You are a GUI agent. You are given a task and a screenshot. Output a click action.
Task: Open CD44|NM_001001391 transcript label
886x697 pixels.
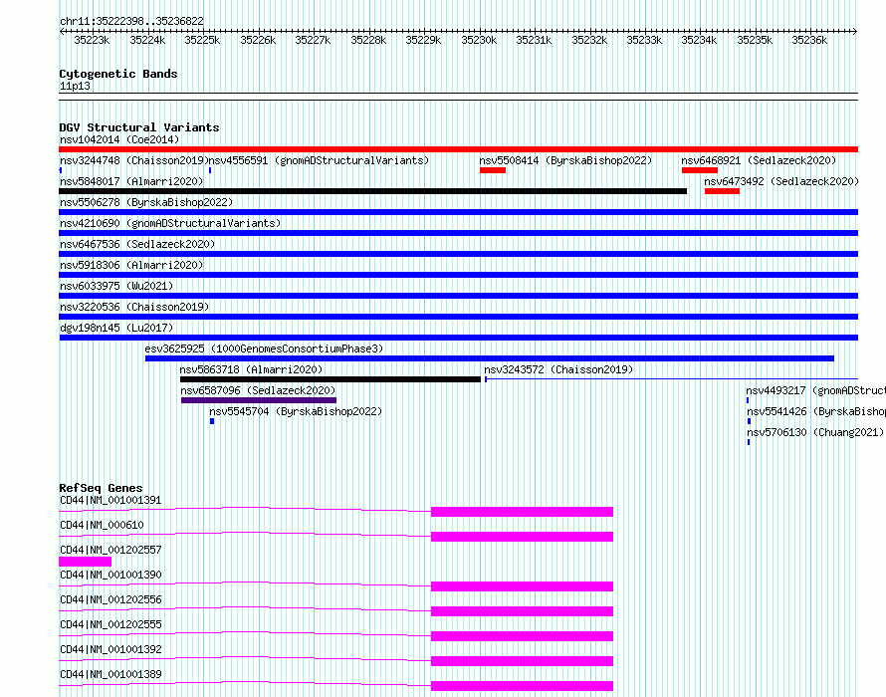[x=111, y=500]
